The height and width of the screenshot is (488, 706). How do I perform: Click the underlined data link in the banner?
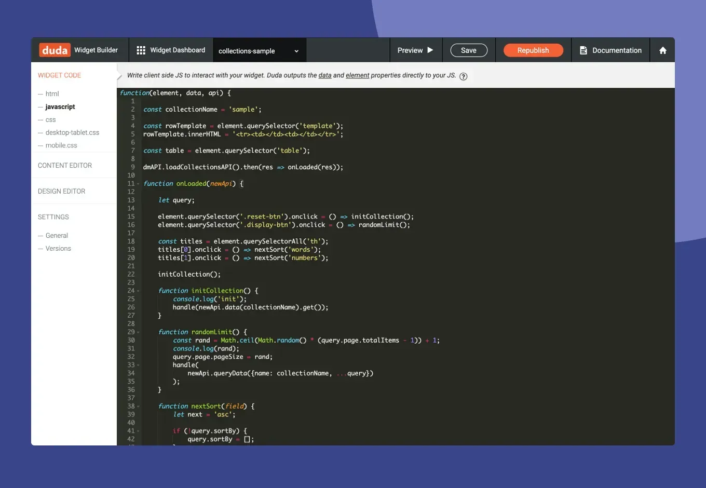pos(325,75)
